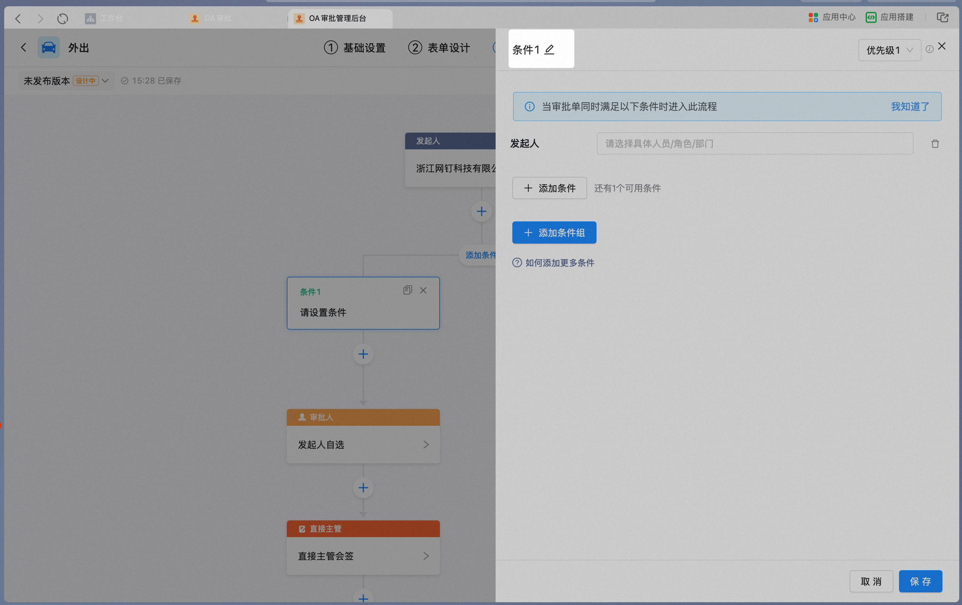Click the saved checkmark status 15:28 已保存

[151, 81]
